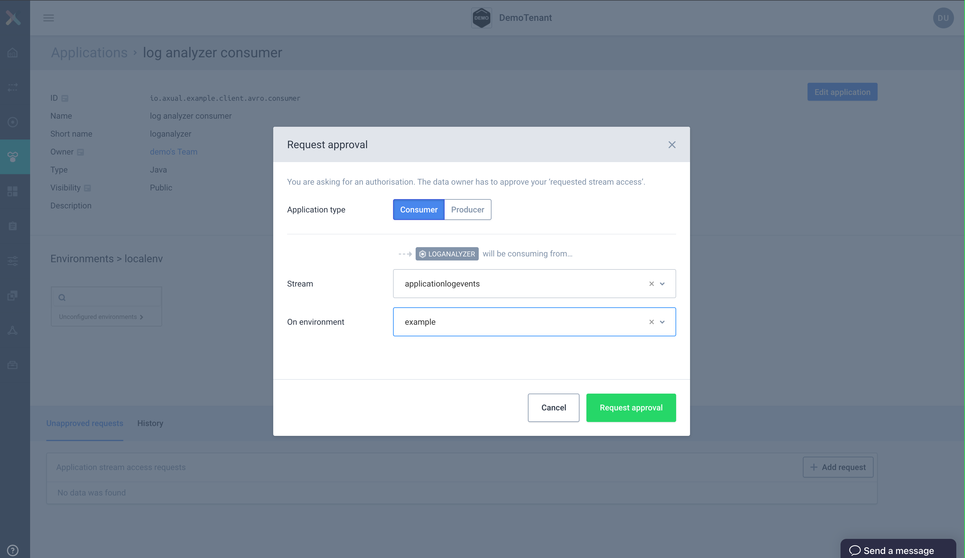
Task: Open the clipboard sidebar icon
Action: (x=13, y=226)
